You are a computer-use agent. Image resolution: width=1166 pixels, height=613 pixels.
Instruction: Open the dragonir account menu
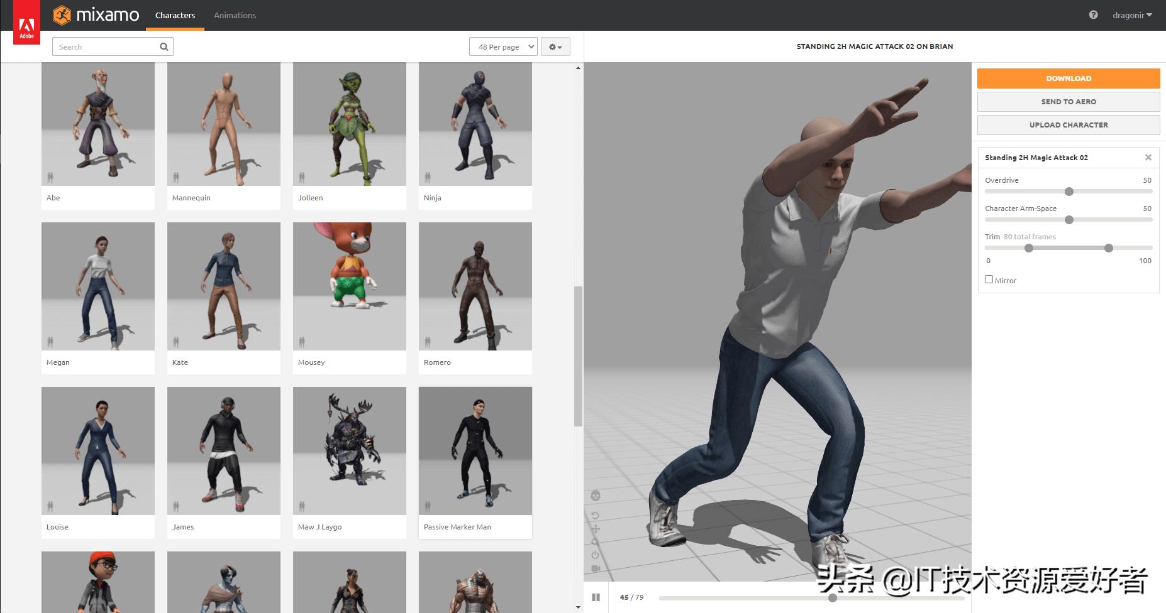click(1131, 15)
